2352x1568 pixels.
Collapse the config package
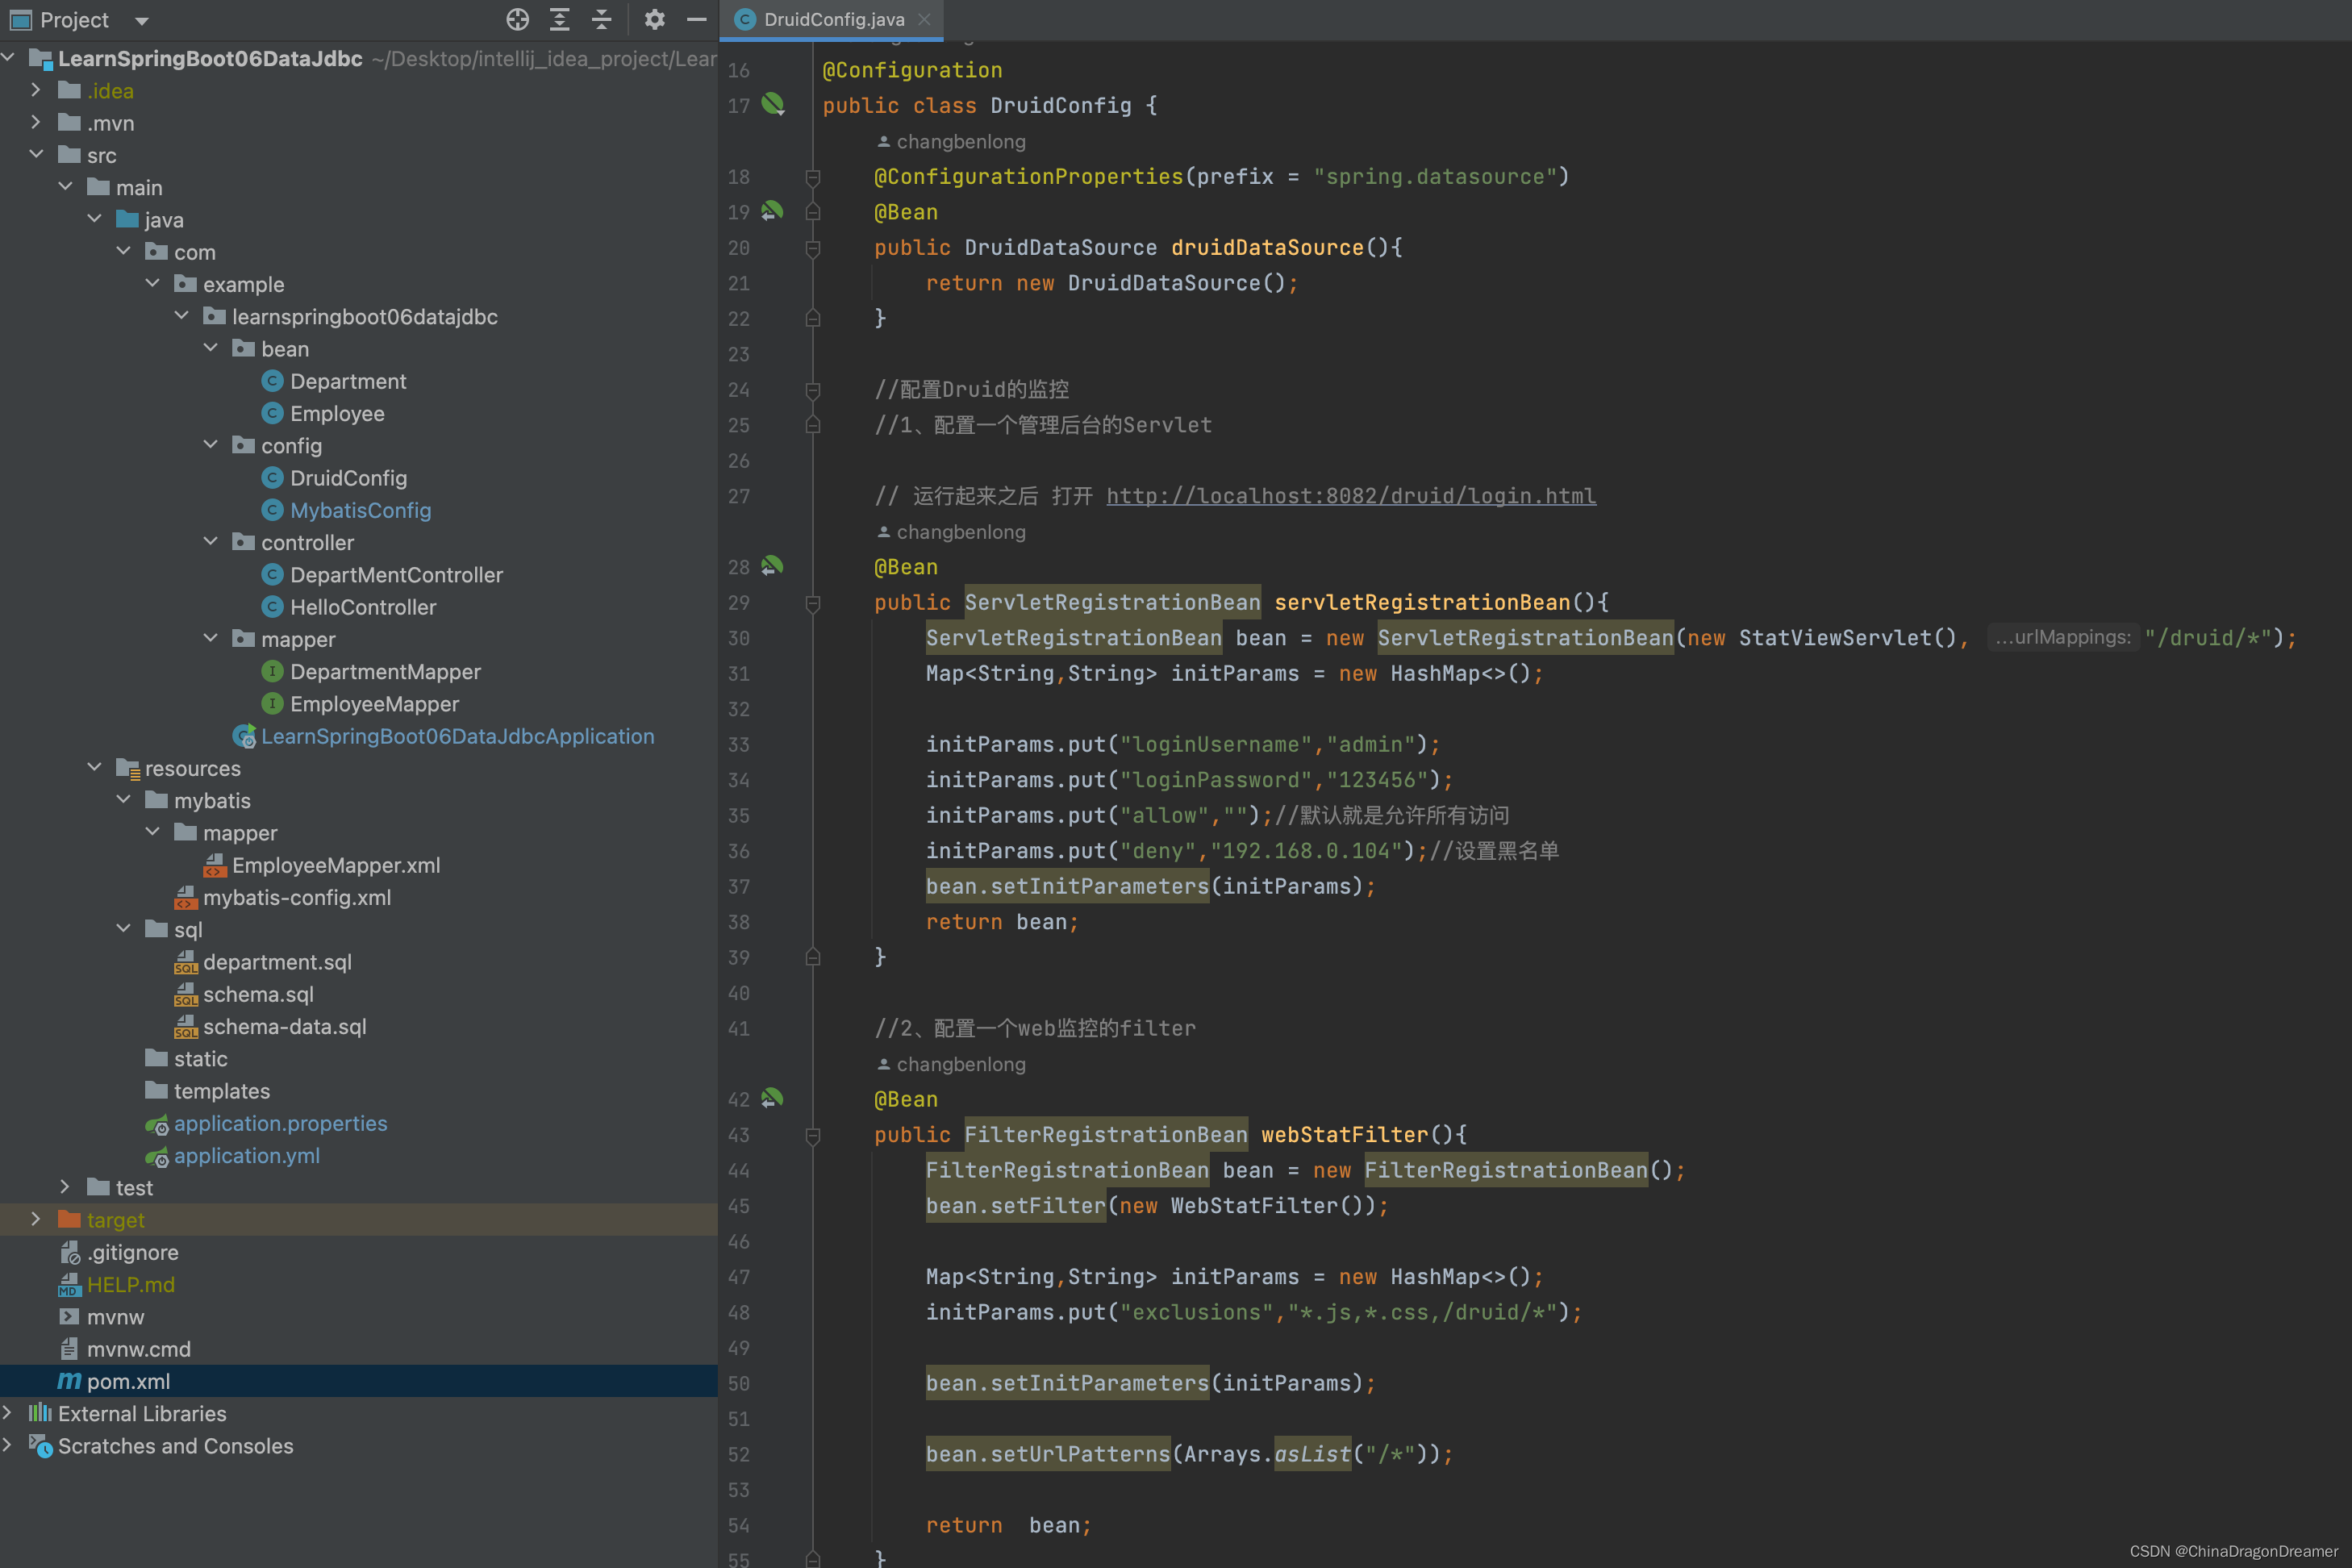tap(210, 445)
